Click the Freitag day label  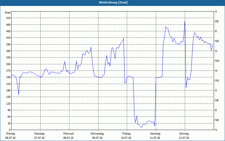[126, 134]
